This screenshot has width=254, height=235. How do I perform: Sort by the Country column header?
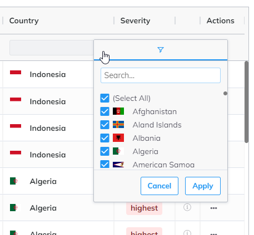point(24,21)
